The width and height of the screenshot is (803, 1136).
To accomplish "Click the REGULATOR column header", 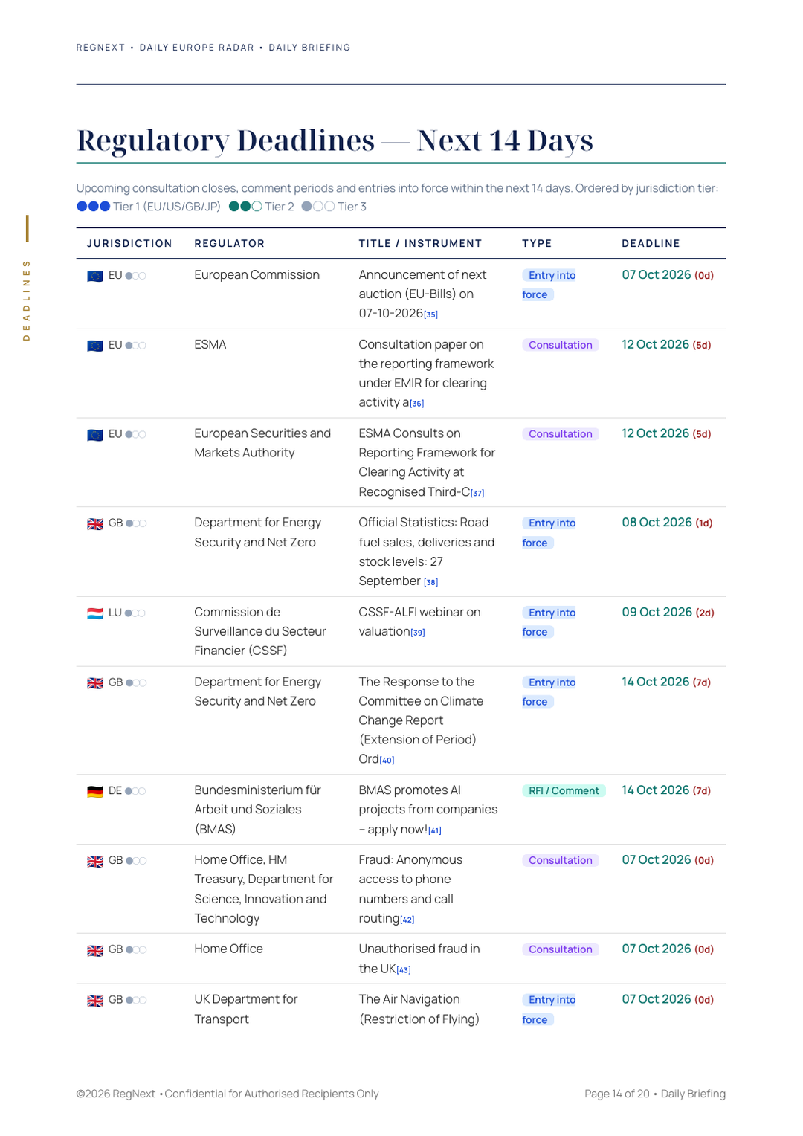I will pyautogui.click(x=230, y=243).
